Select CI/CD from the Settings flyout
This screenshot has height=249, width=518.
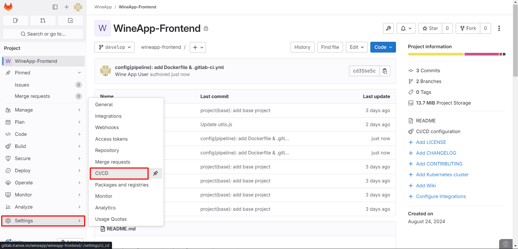click(119, 173)
